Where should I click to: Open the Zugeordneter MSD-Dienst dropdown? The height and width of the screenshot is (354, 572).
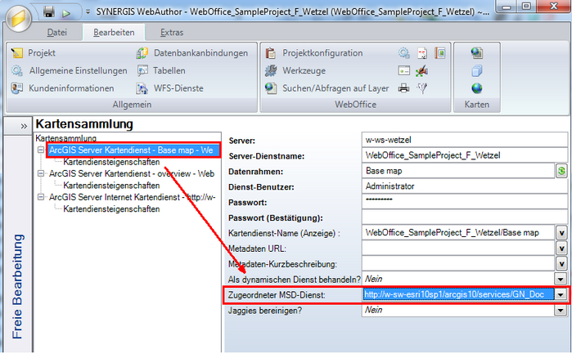(561, 294)
